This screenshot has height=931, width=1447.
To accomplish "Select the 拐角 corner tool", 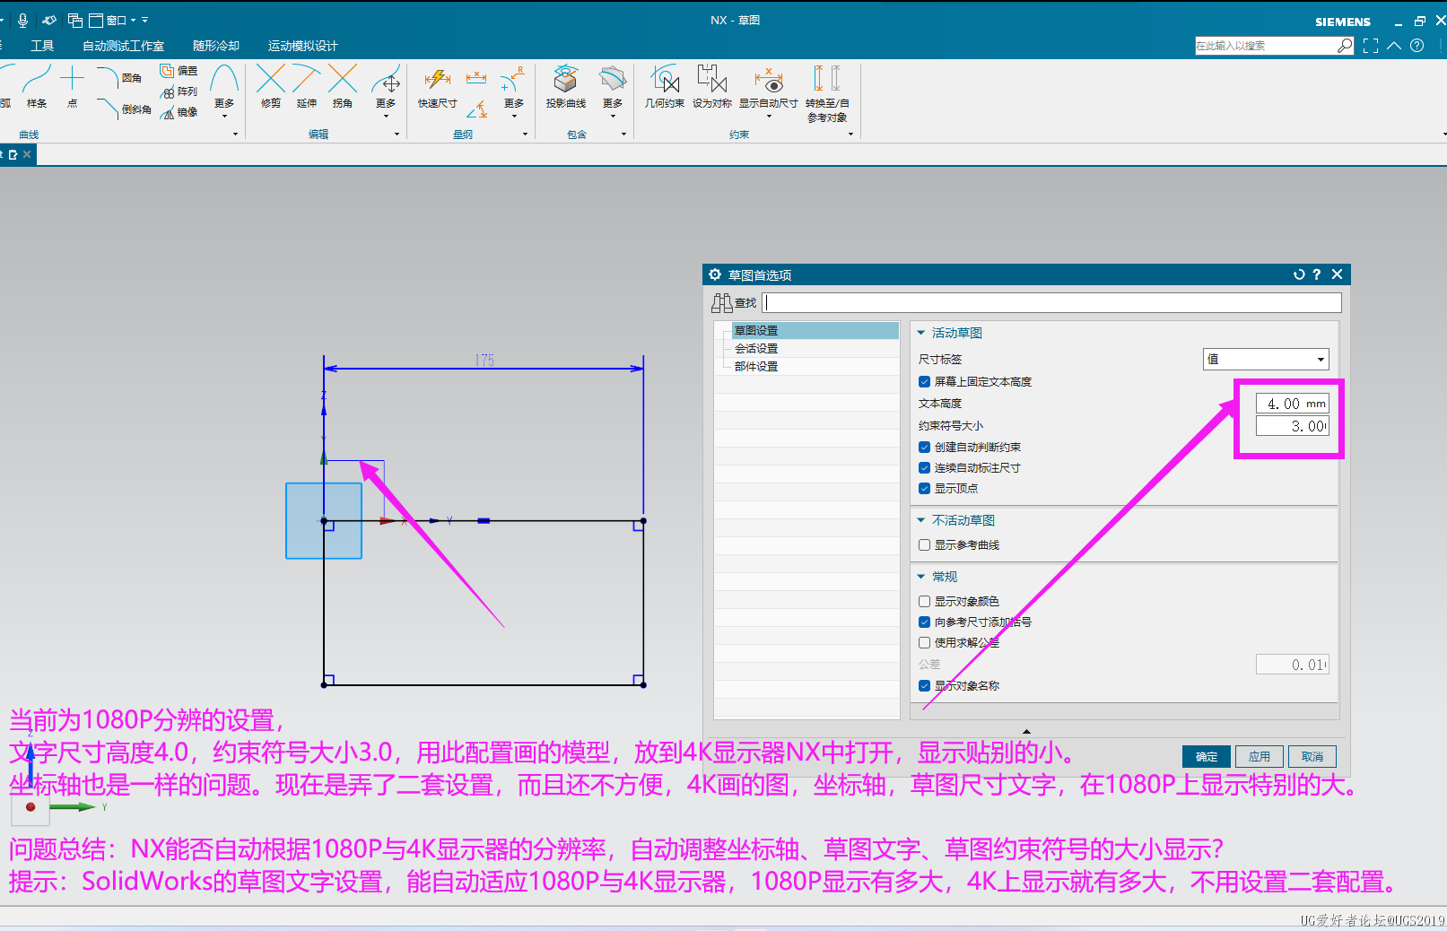I will coord(343,87).
